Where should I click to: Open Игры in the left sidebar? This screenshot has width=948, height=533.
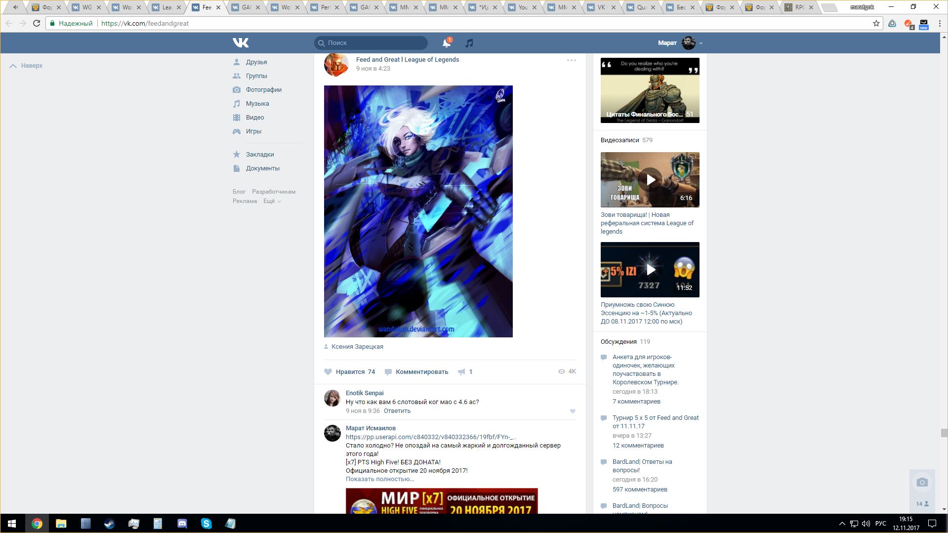[x=253, y=131]
